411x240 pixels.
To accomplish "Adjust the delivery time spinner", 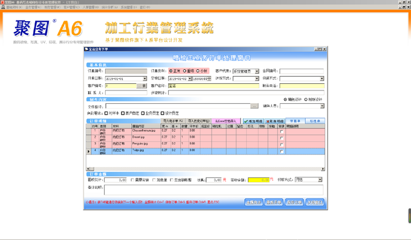I will tap(210, 78).
